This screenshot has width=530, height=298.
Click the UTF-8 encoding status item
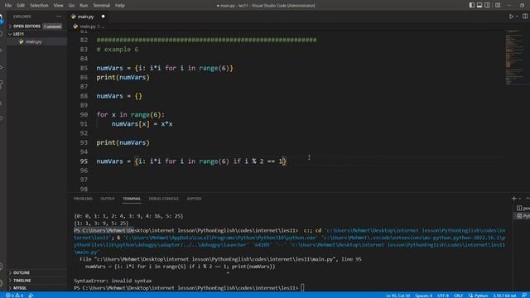click(443, 296)
